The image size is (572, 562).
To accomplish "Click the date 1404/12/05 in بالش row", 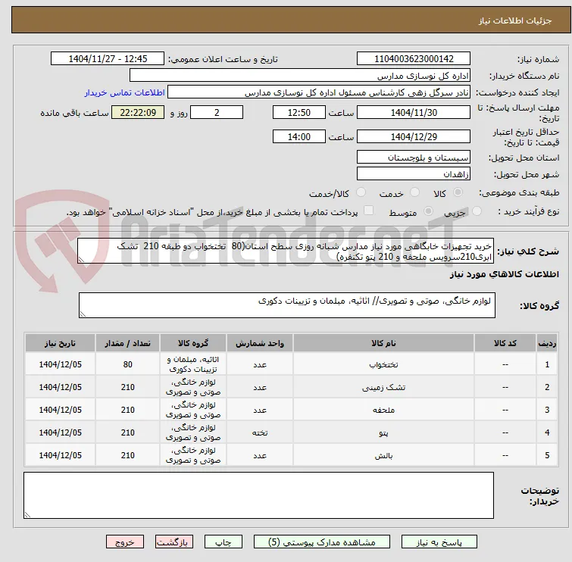I will tap(60, 455).
